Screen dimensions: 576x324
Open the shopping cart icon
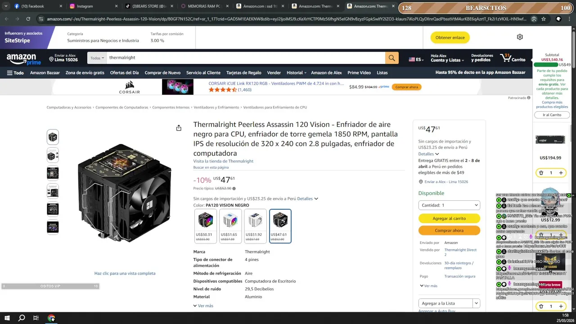(513, 58)
